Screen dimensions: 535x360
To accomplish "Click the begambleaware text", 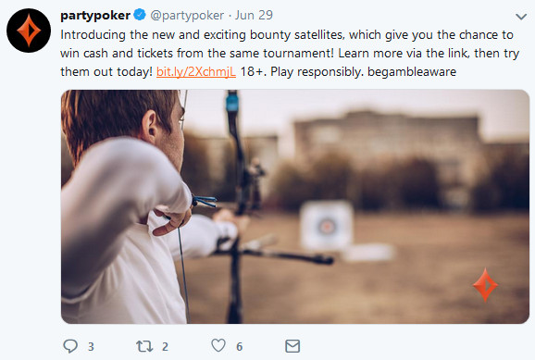I will pyautogui.click(x=412, y=71).
